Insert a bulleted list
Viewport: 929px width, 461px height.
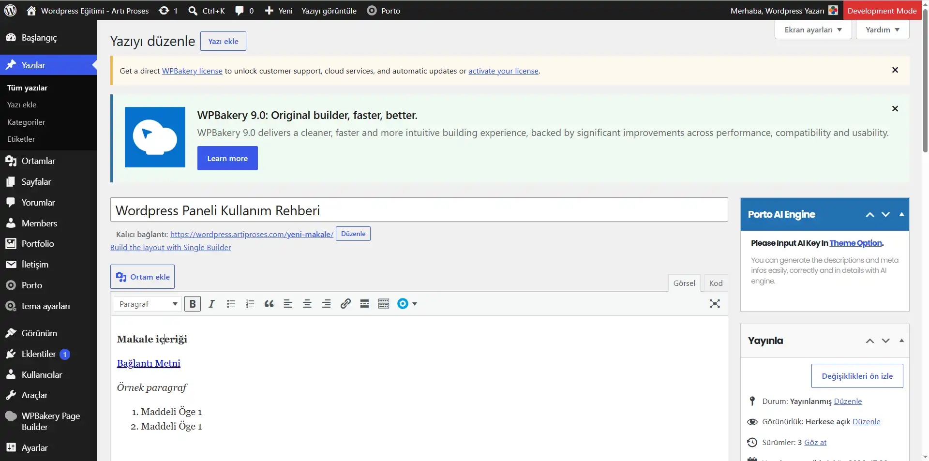coord(231,304)
